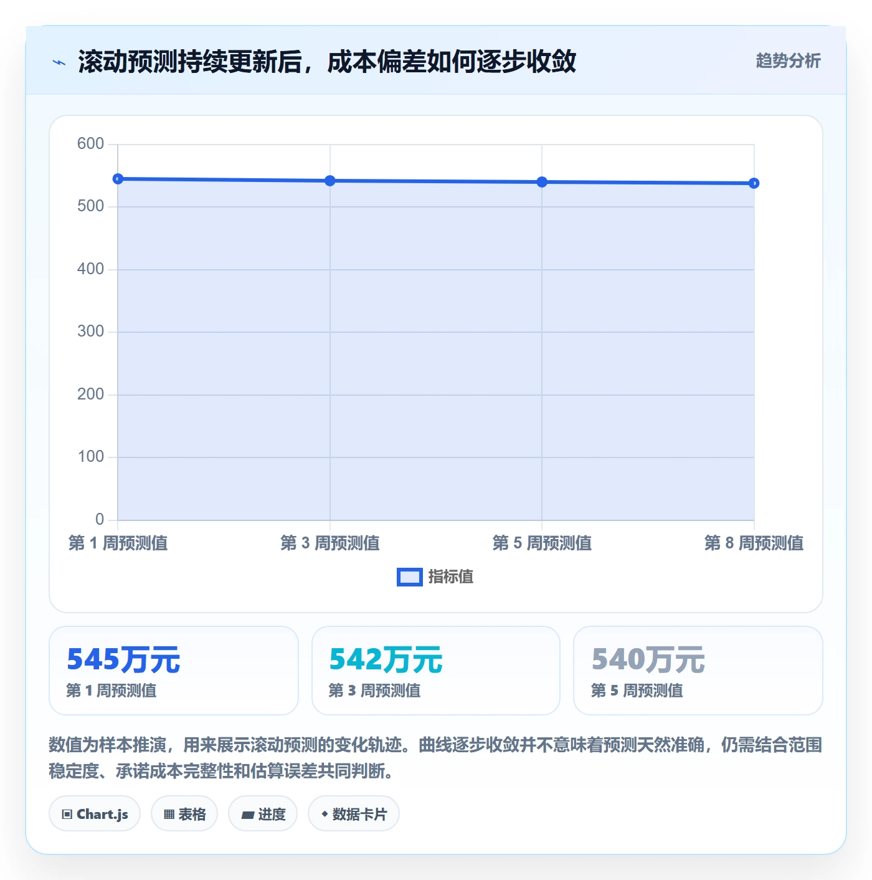Click the grid icon in 表格 chip

[x=169, y=815]
